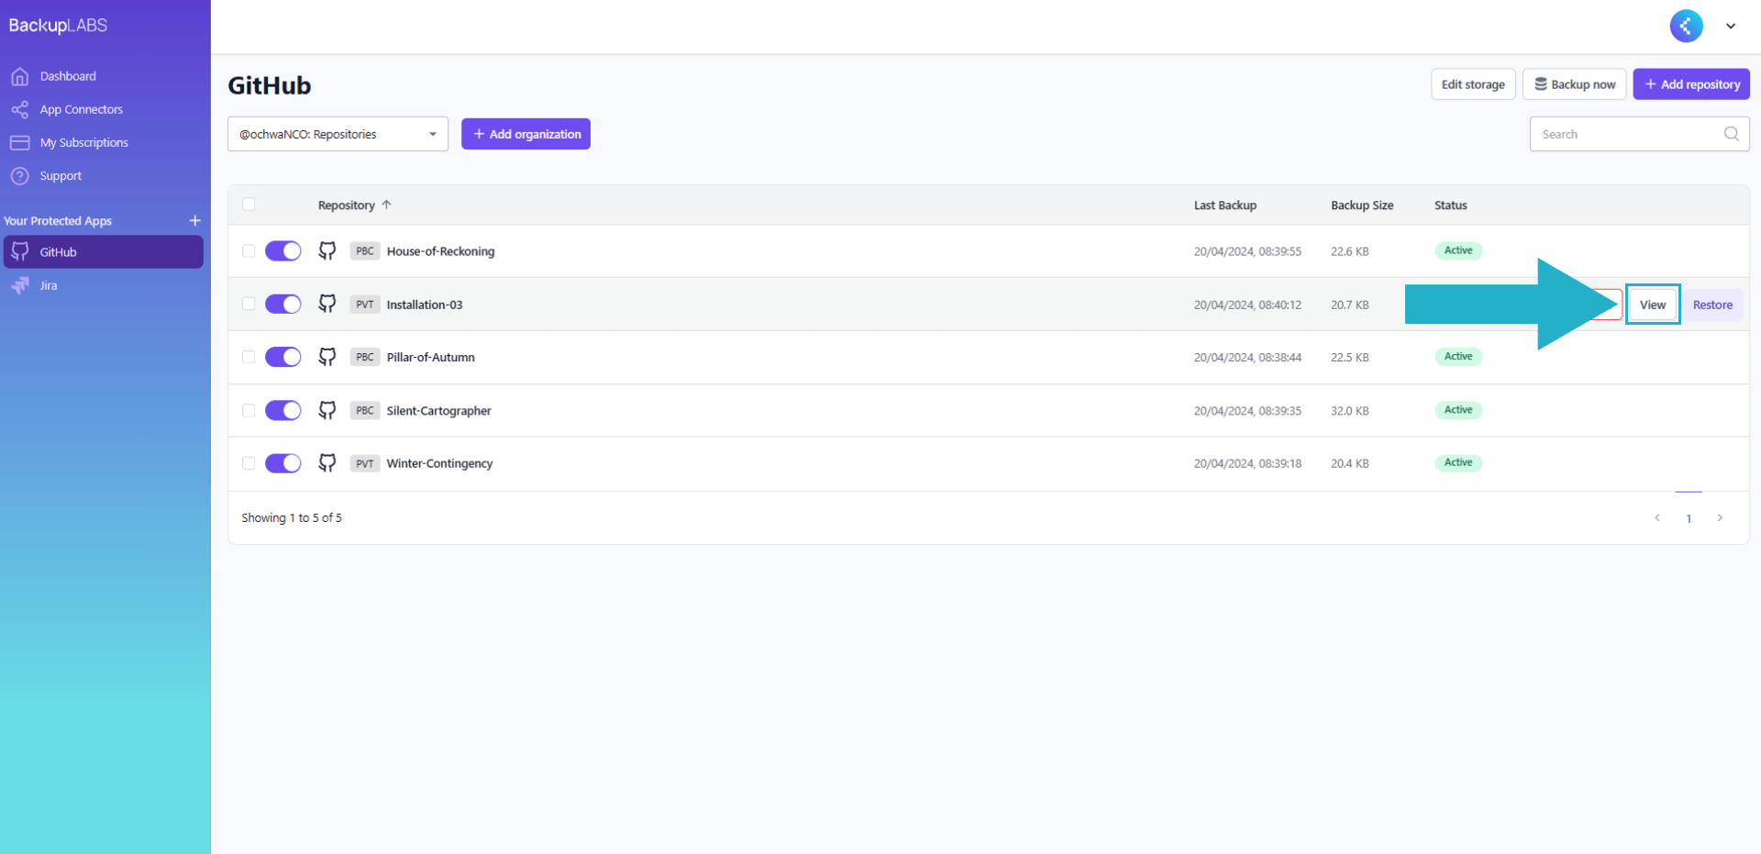The image size is (1761, 854).
Task: Click Active status of Pillar-of-Autumn
Action: [1458, 356]
